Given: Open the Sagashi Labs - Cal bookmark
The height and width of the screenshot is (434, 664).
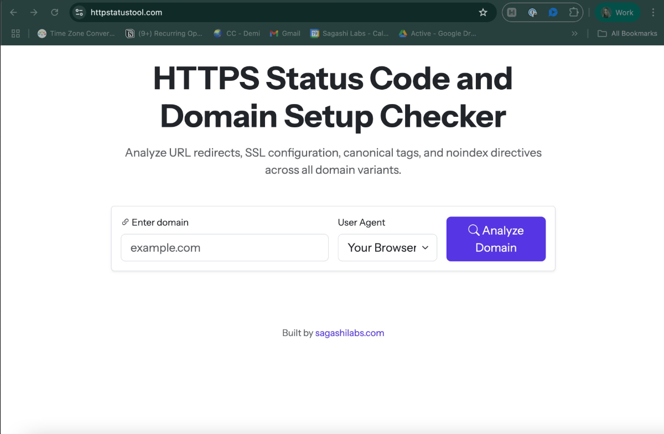Looking at the screenshot, I should coord(349,33).
